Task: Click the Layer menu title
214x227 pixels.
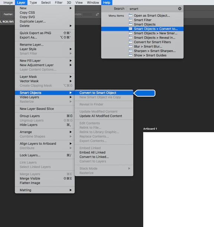Action: [21, 3]
